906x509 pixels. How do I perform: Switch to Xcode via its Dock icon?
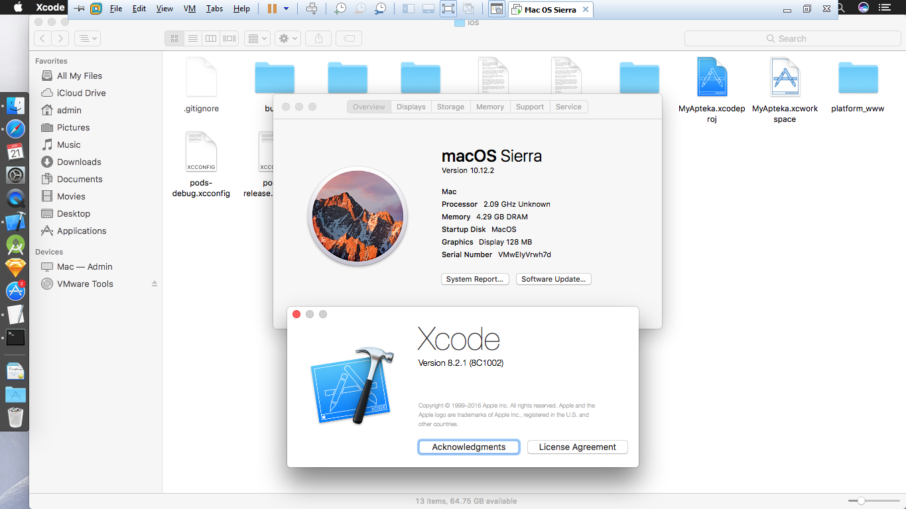coord(15,221)
